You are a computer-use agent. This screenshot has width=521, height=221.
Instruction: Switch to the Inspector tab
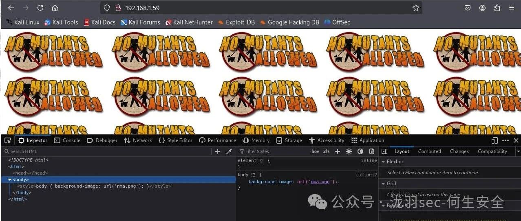[33, 140]
